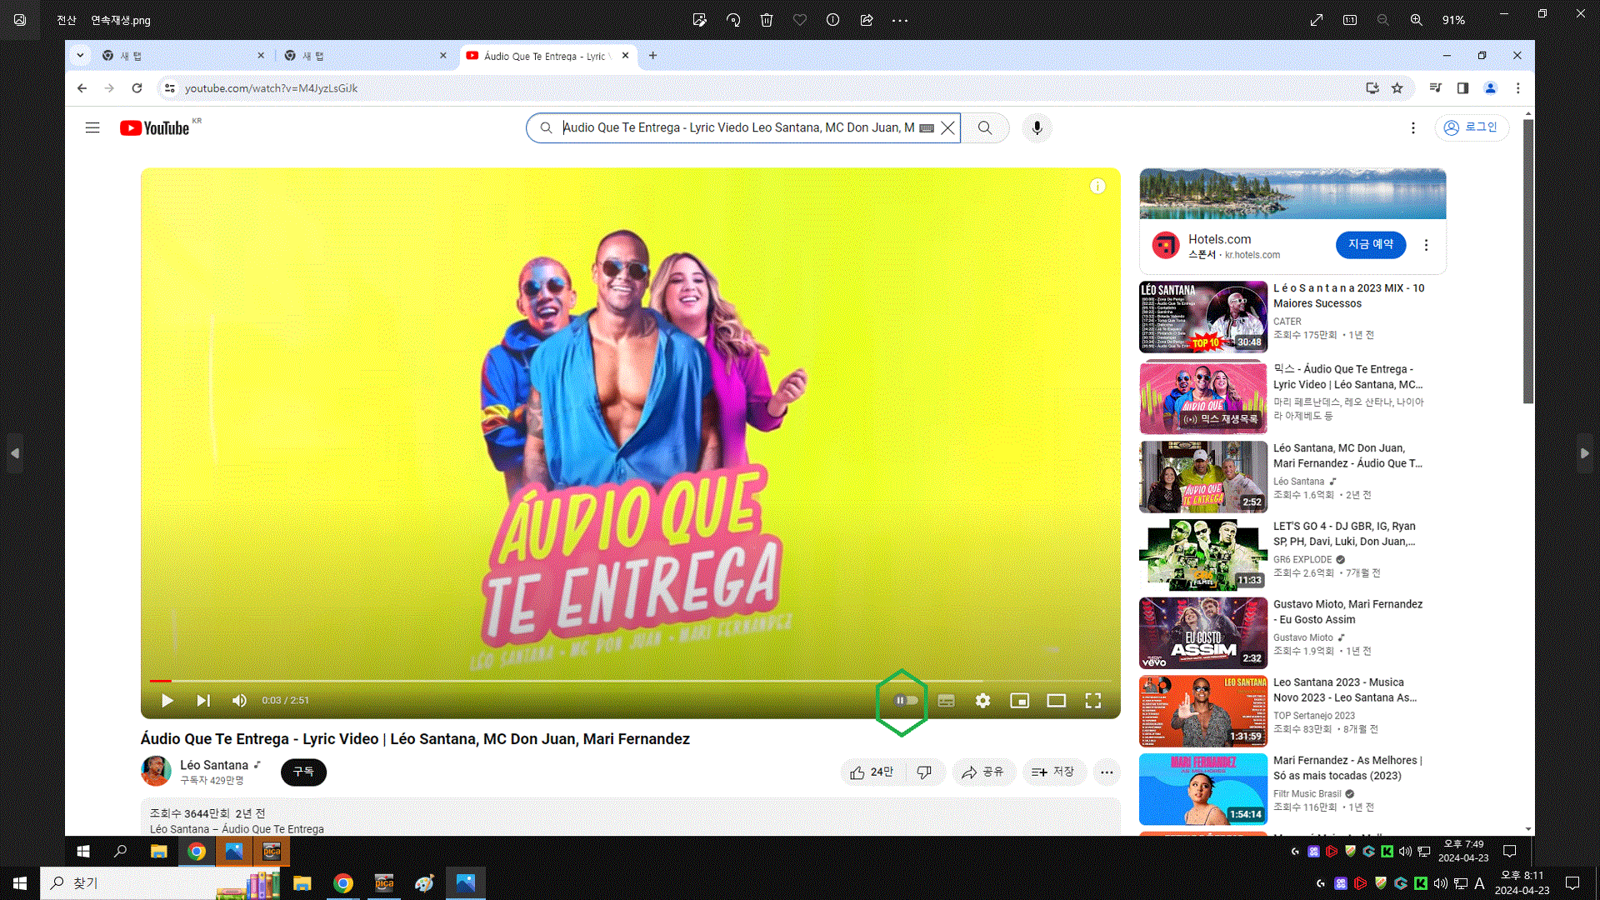Go to next image arrow
The image size is (1600, 900).
pyautogui.click(x=1585, y=453)
